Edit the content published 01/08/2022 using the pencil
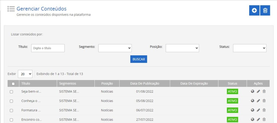Viewport: 277px width, 123px height. click(258, 92)
